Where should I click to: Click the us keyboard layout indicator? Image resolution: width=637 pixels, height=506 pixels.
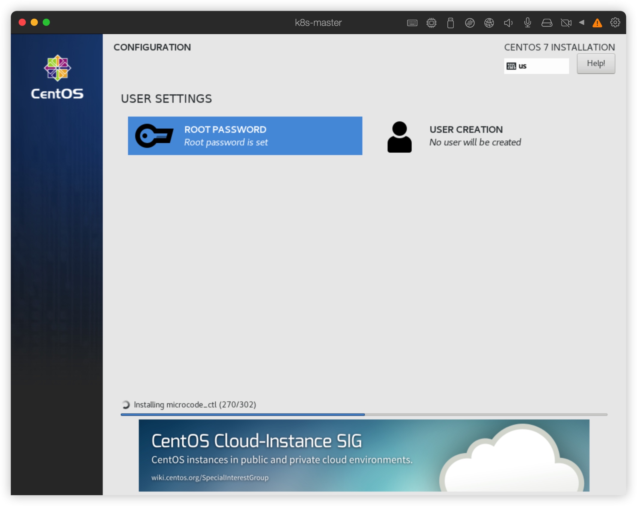click(536, 66)
